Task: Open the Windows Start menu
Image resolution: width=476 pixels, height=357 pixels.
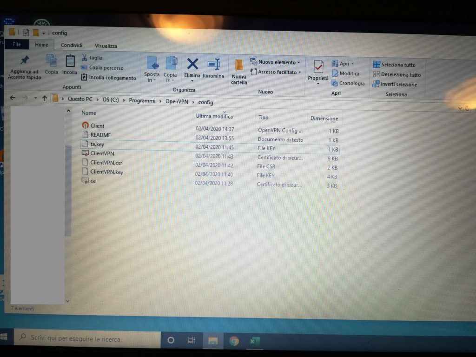Action: [4, 337]
